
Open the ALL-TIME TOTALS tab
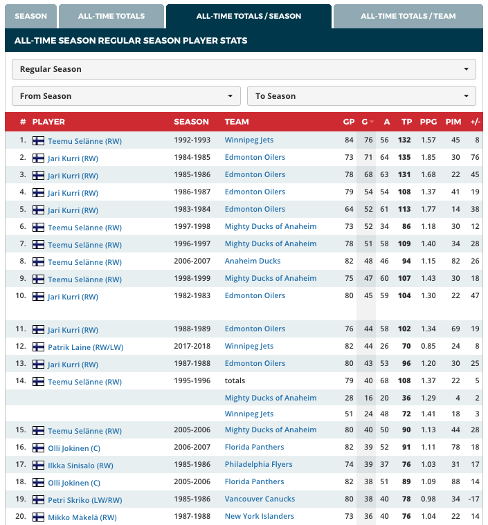click(111, 16)
